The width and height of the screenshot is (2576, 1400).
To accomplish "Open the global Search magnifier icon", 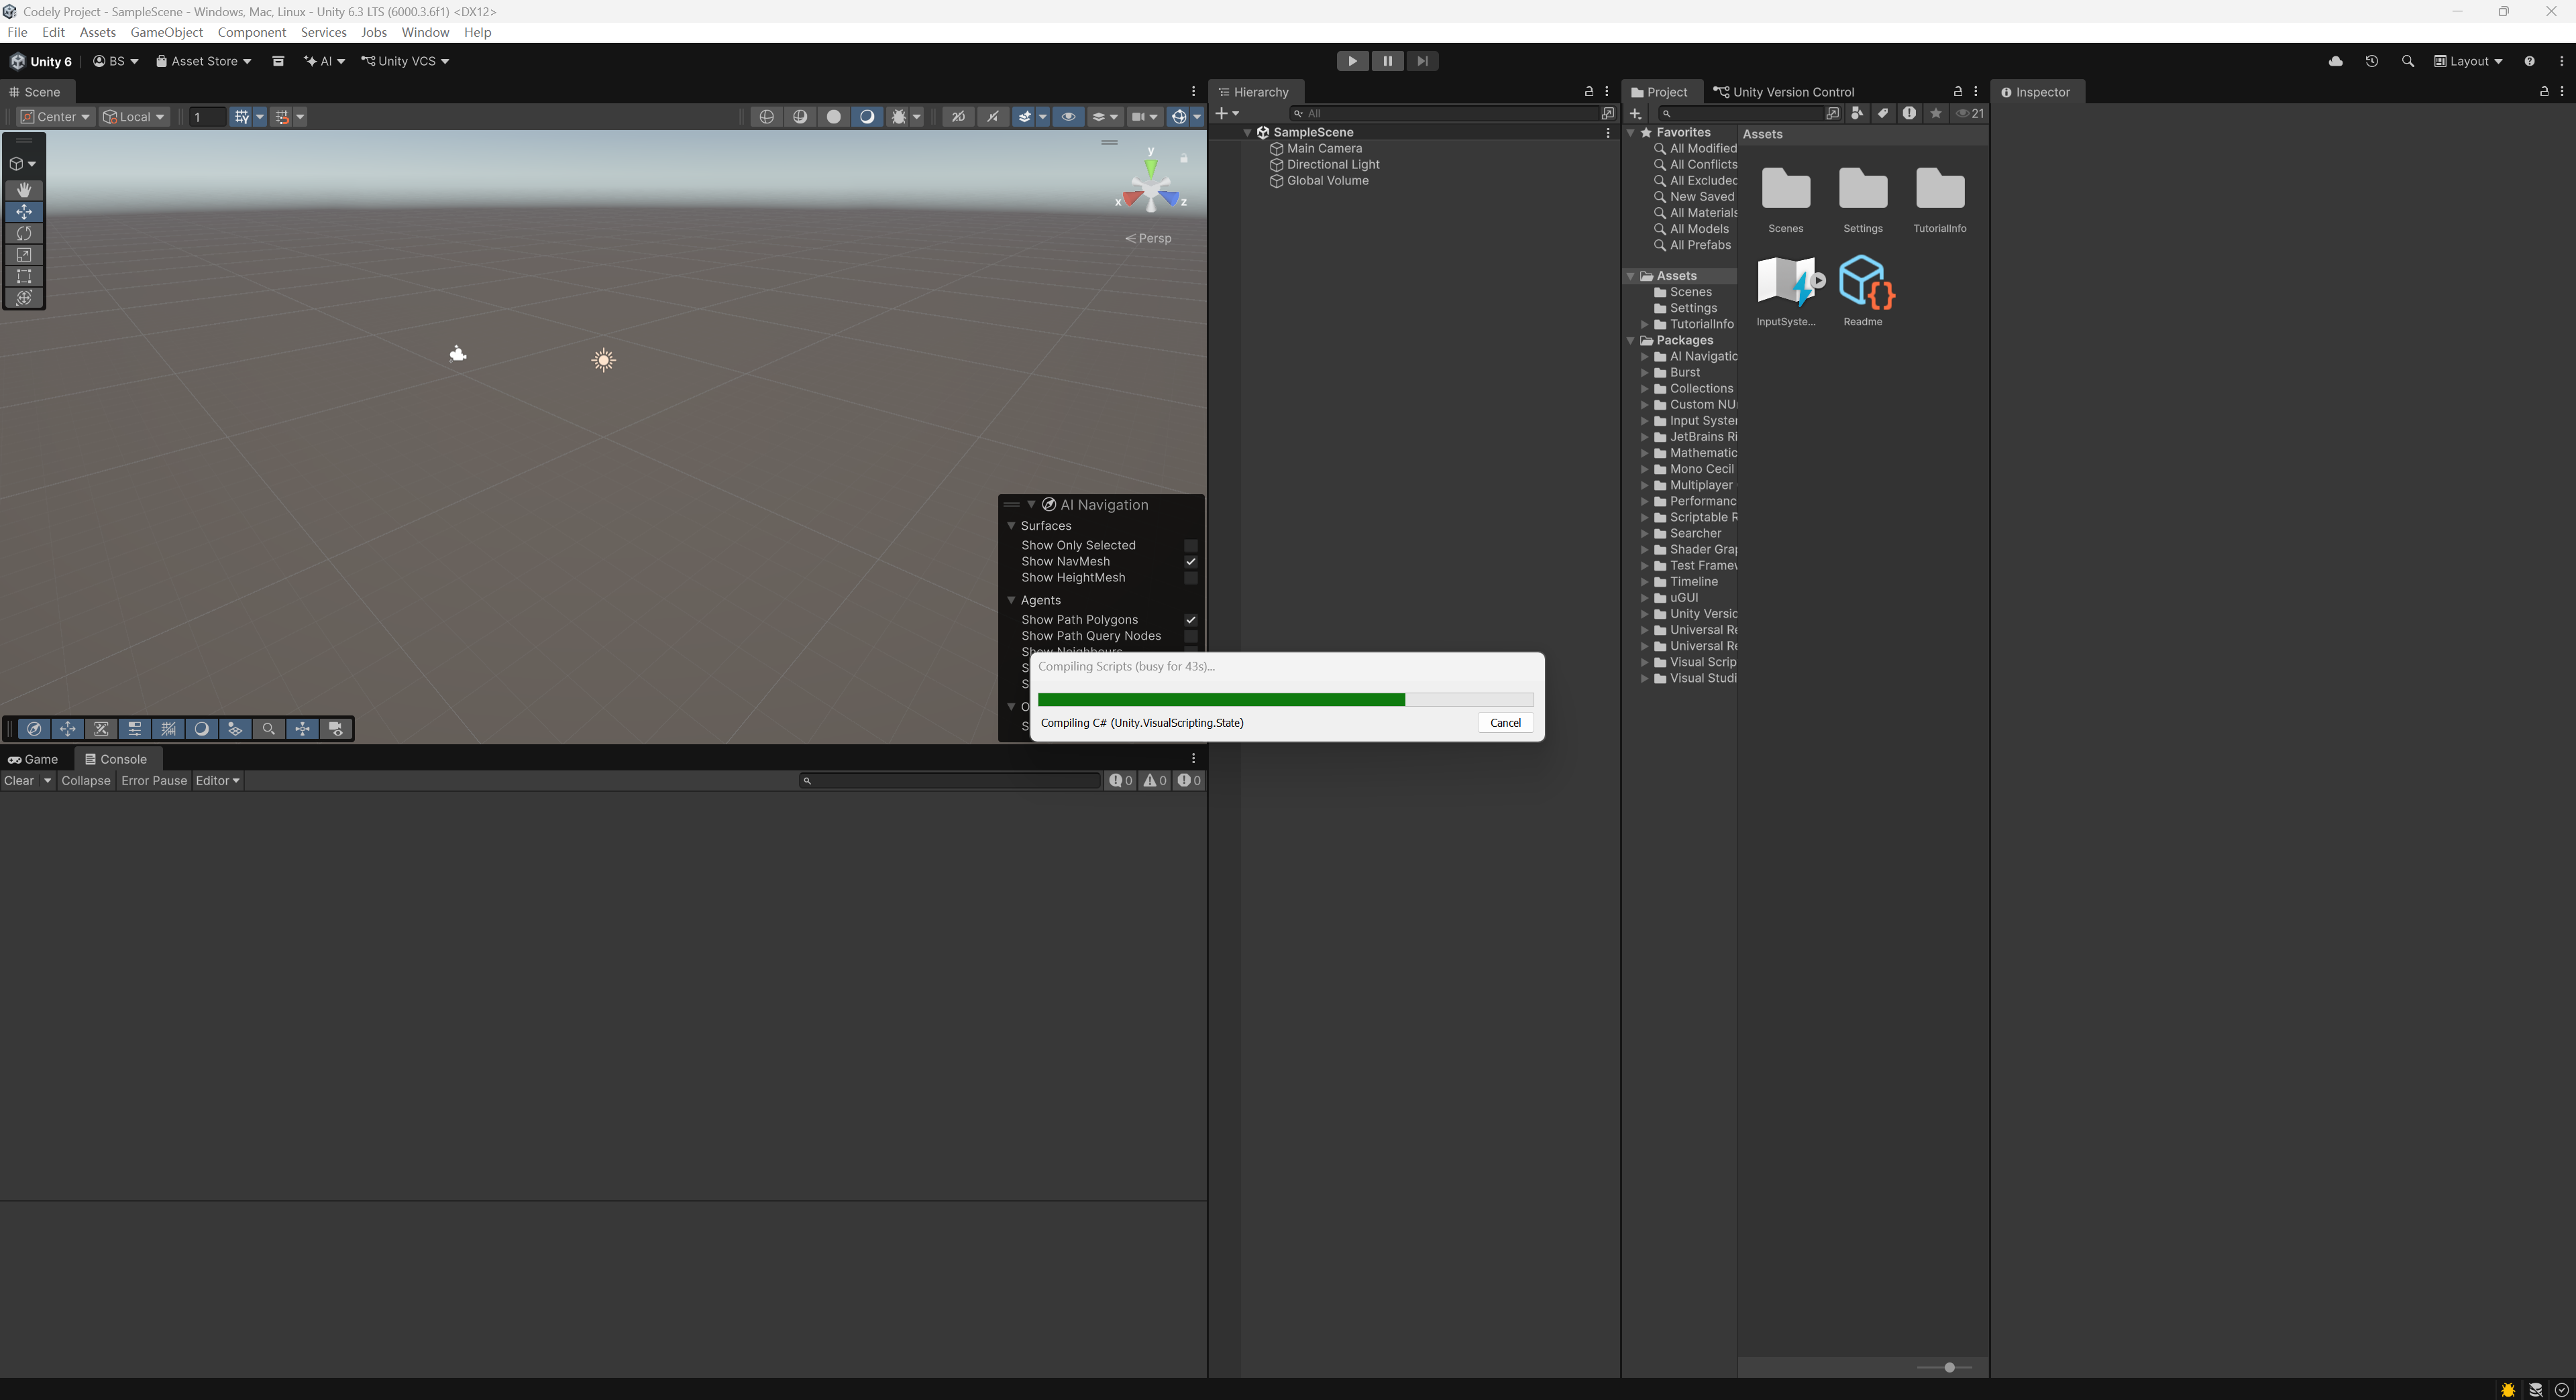I will click(x=2407, y=61).
